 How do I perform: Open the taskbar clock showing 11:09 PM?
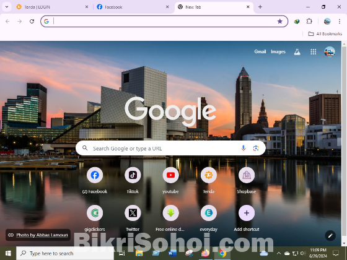point(318,253)
